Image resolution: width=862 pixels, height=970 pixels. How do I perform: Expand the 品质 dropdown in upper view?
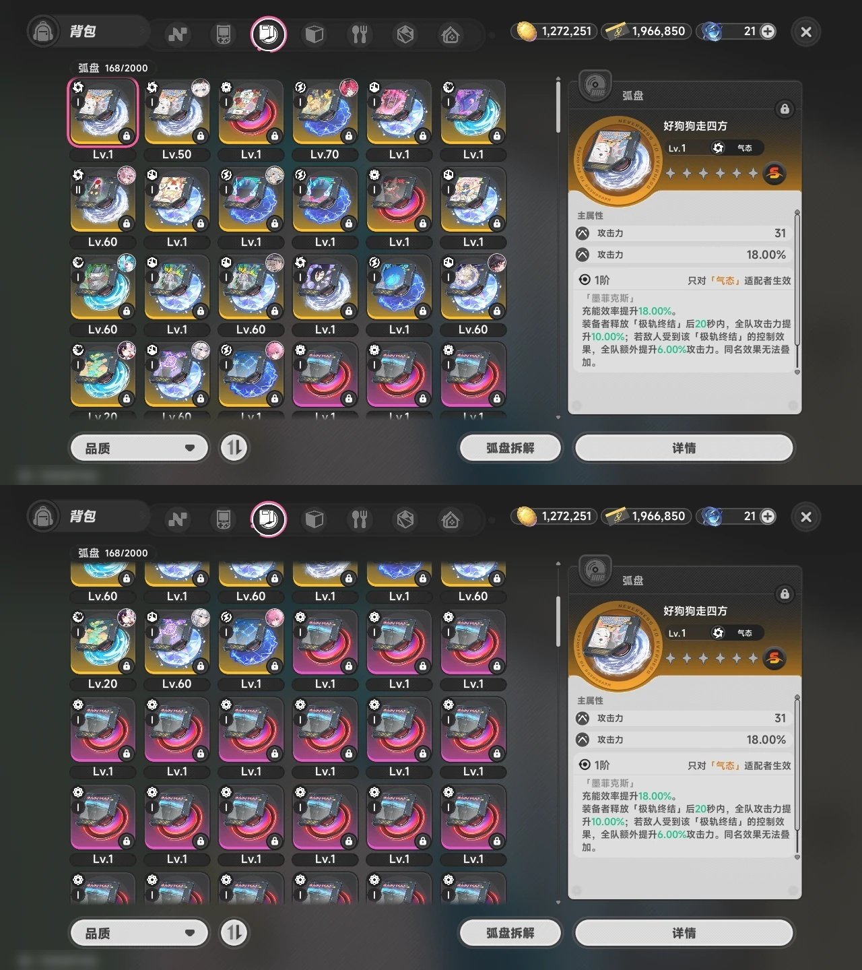[x=139, y=448]
